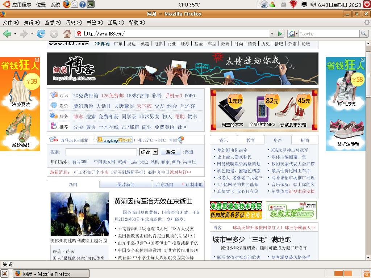Click the 3G邮箱 nav link
The image size is (371, 278).
pyautogui.click(x=103, y=44)
